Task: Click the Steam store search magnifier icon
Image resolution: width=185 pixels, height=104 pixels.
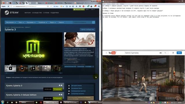Action: click(93, 22)
